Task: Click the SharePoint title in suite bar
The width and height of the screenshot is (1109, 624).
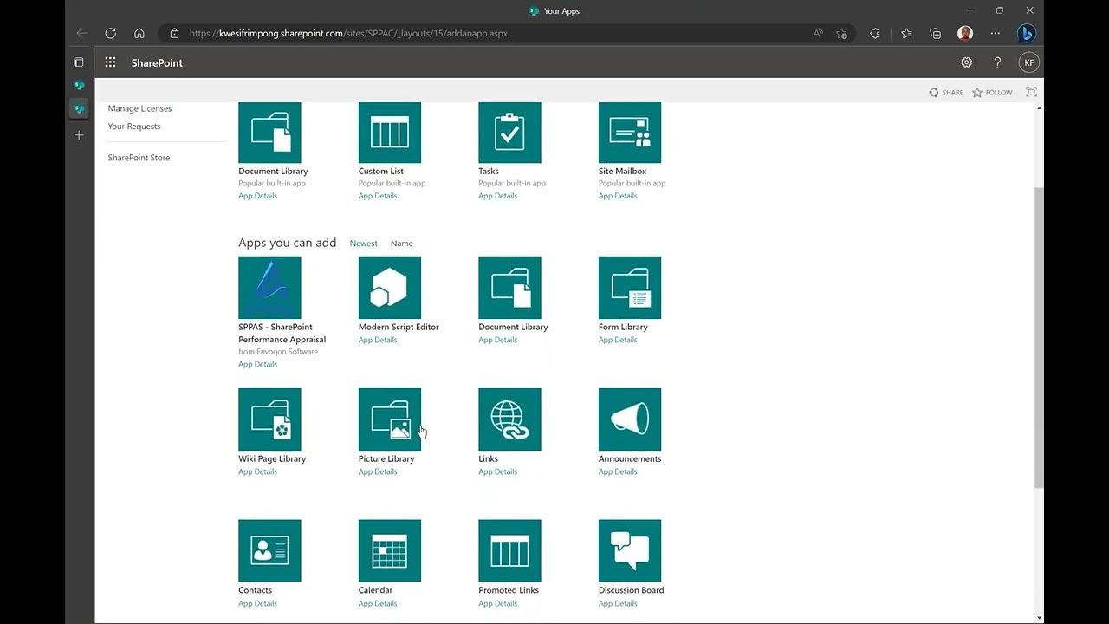Action: click(157, 62)
